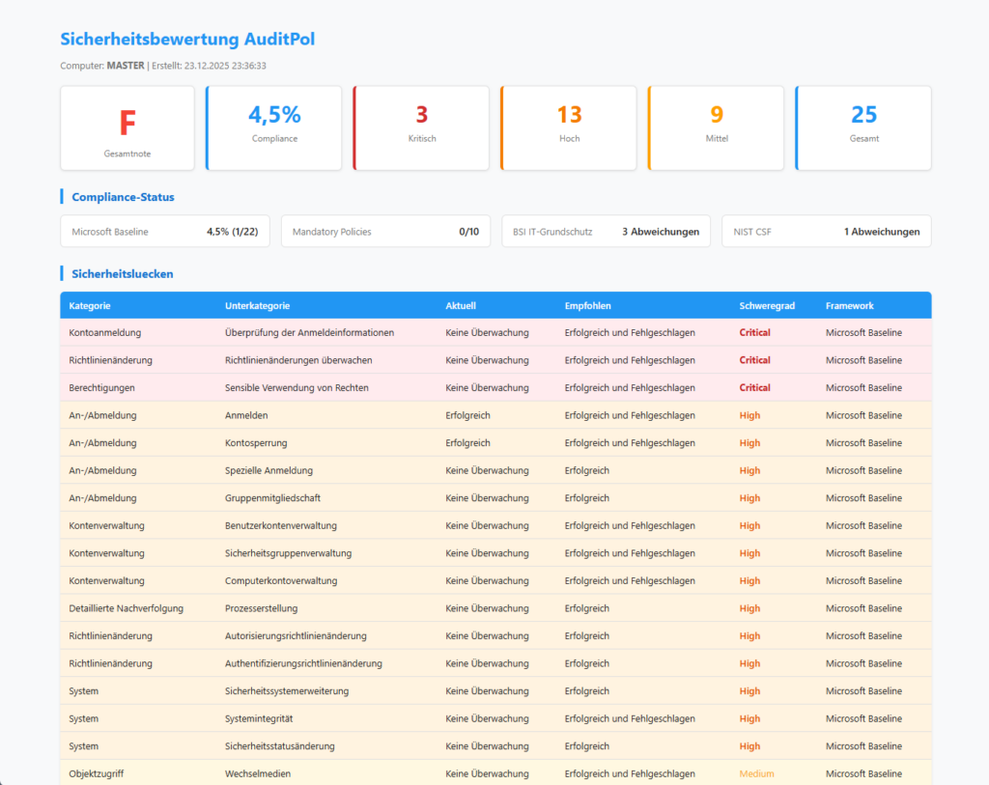The width and height of the screenshot is (989, 785).
Task: Open the Mandatory Policies 0/10 status box
Action: [385, 231]
